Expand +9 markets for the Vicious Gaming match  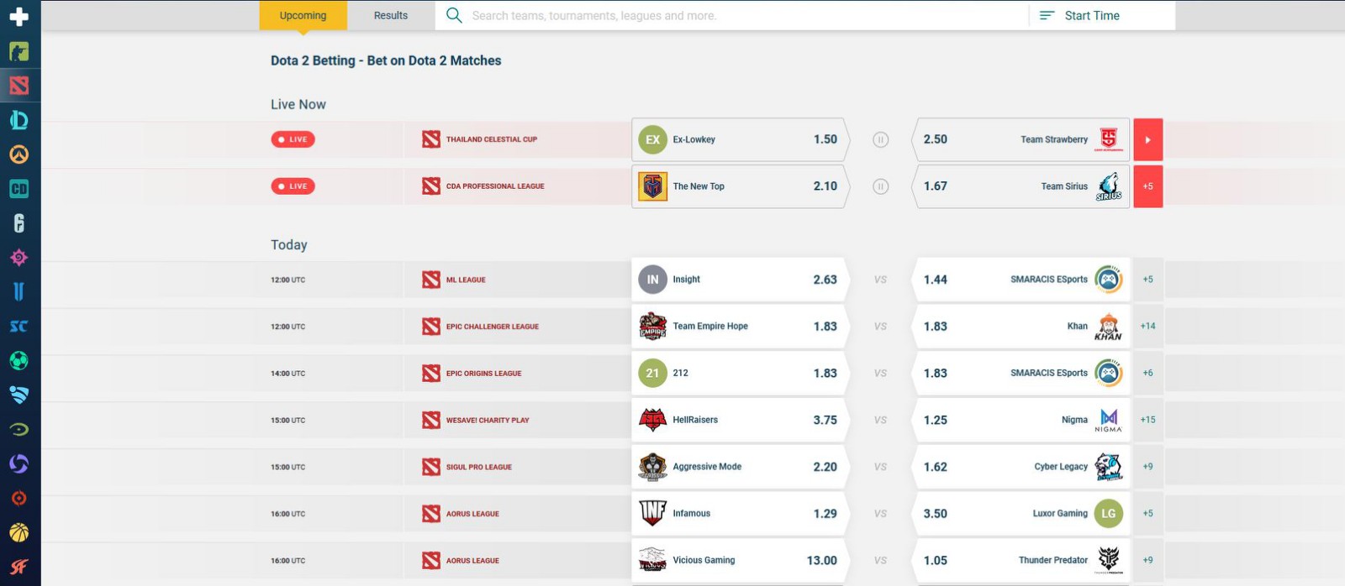pos(1148,560)
